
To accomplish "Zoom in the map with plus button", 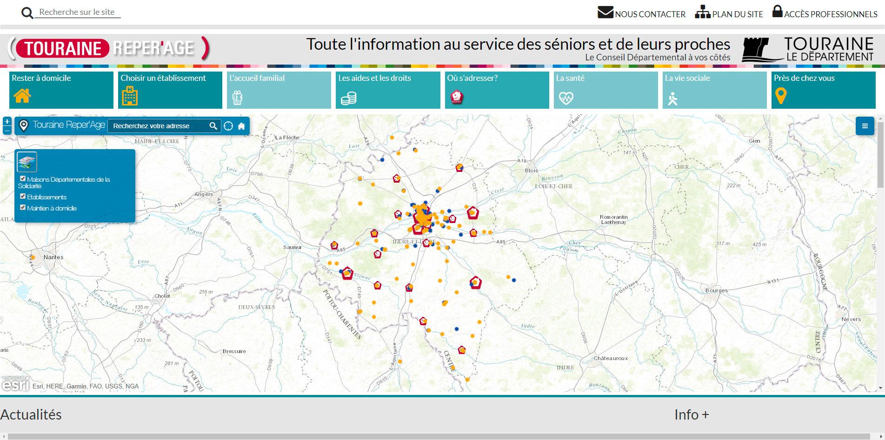I will tap(7, 121).
